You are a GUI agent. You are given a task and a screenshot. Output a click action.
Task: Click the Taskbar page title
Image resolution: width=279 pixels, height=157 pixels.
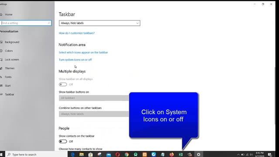point(67,14)
